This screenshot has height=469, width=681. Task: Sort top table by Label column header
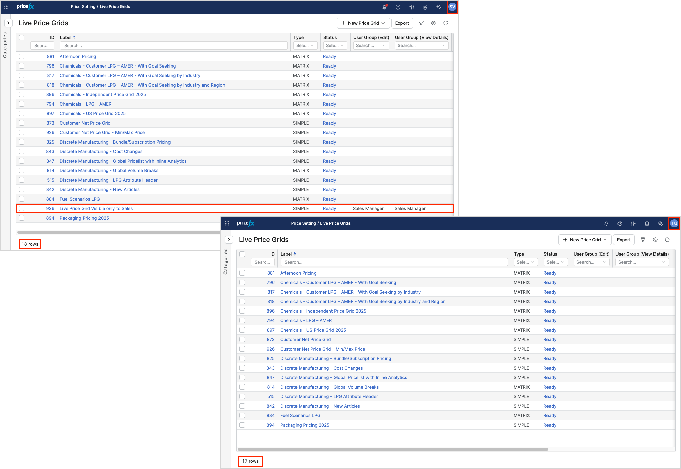click(x=66, y=37)
